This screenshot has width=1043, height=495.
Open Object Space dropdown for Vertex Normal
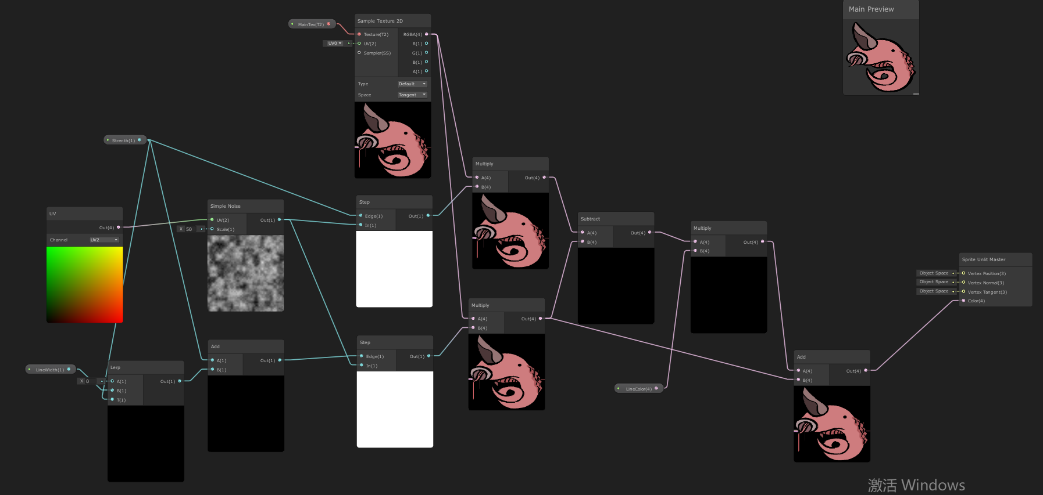tap(934, 282)
